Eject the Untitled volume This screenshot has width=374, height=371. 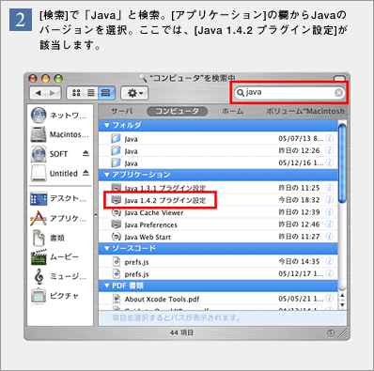click(x=86, y=173)
